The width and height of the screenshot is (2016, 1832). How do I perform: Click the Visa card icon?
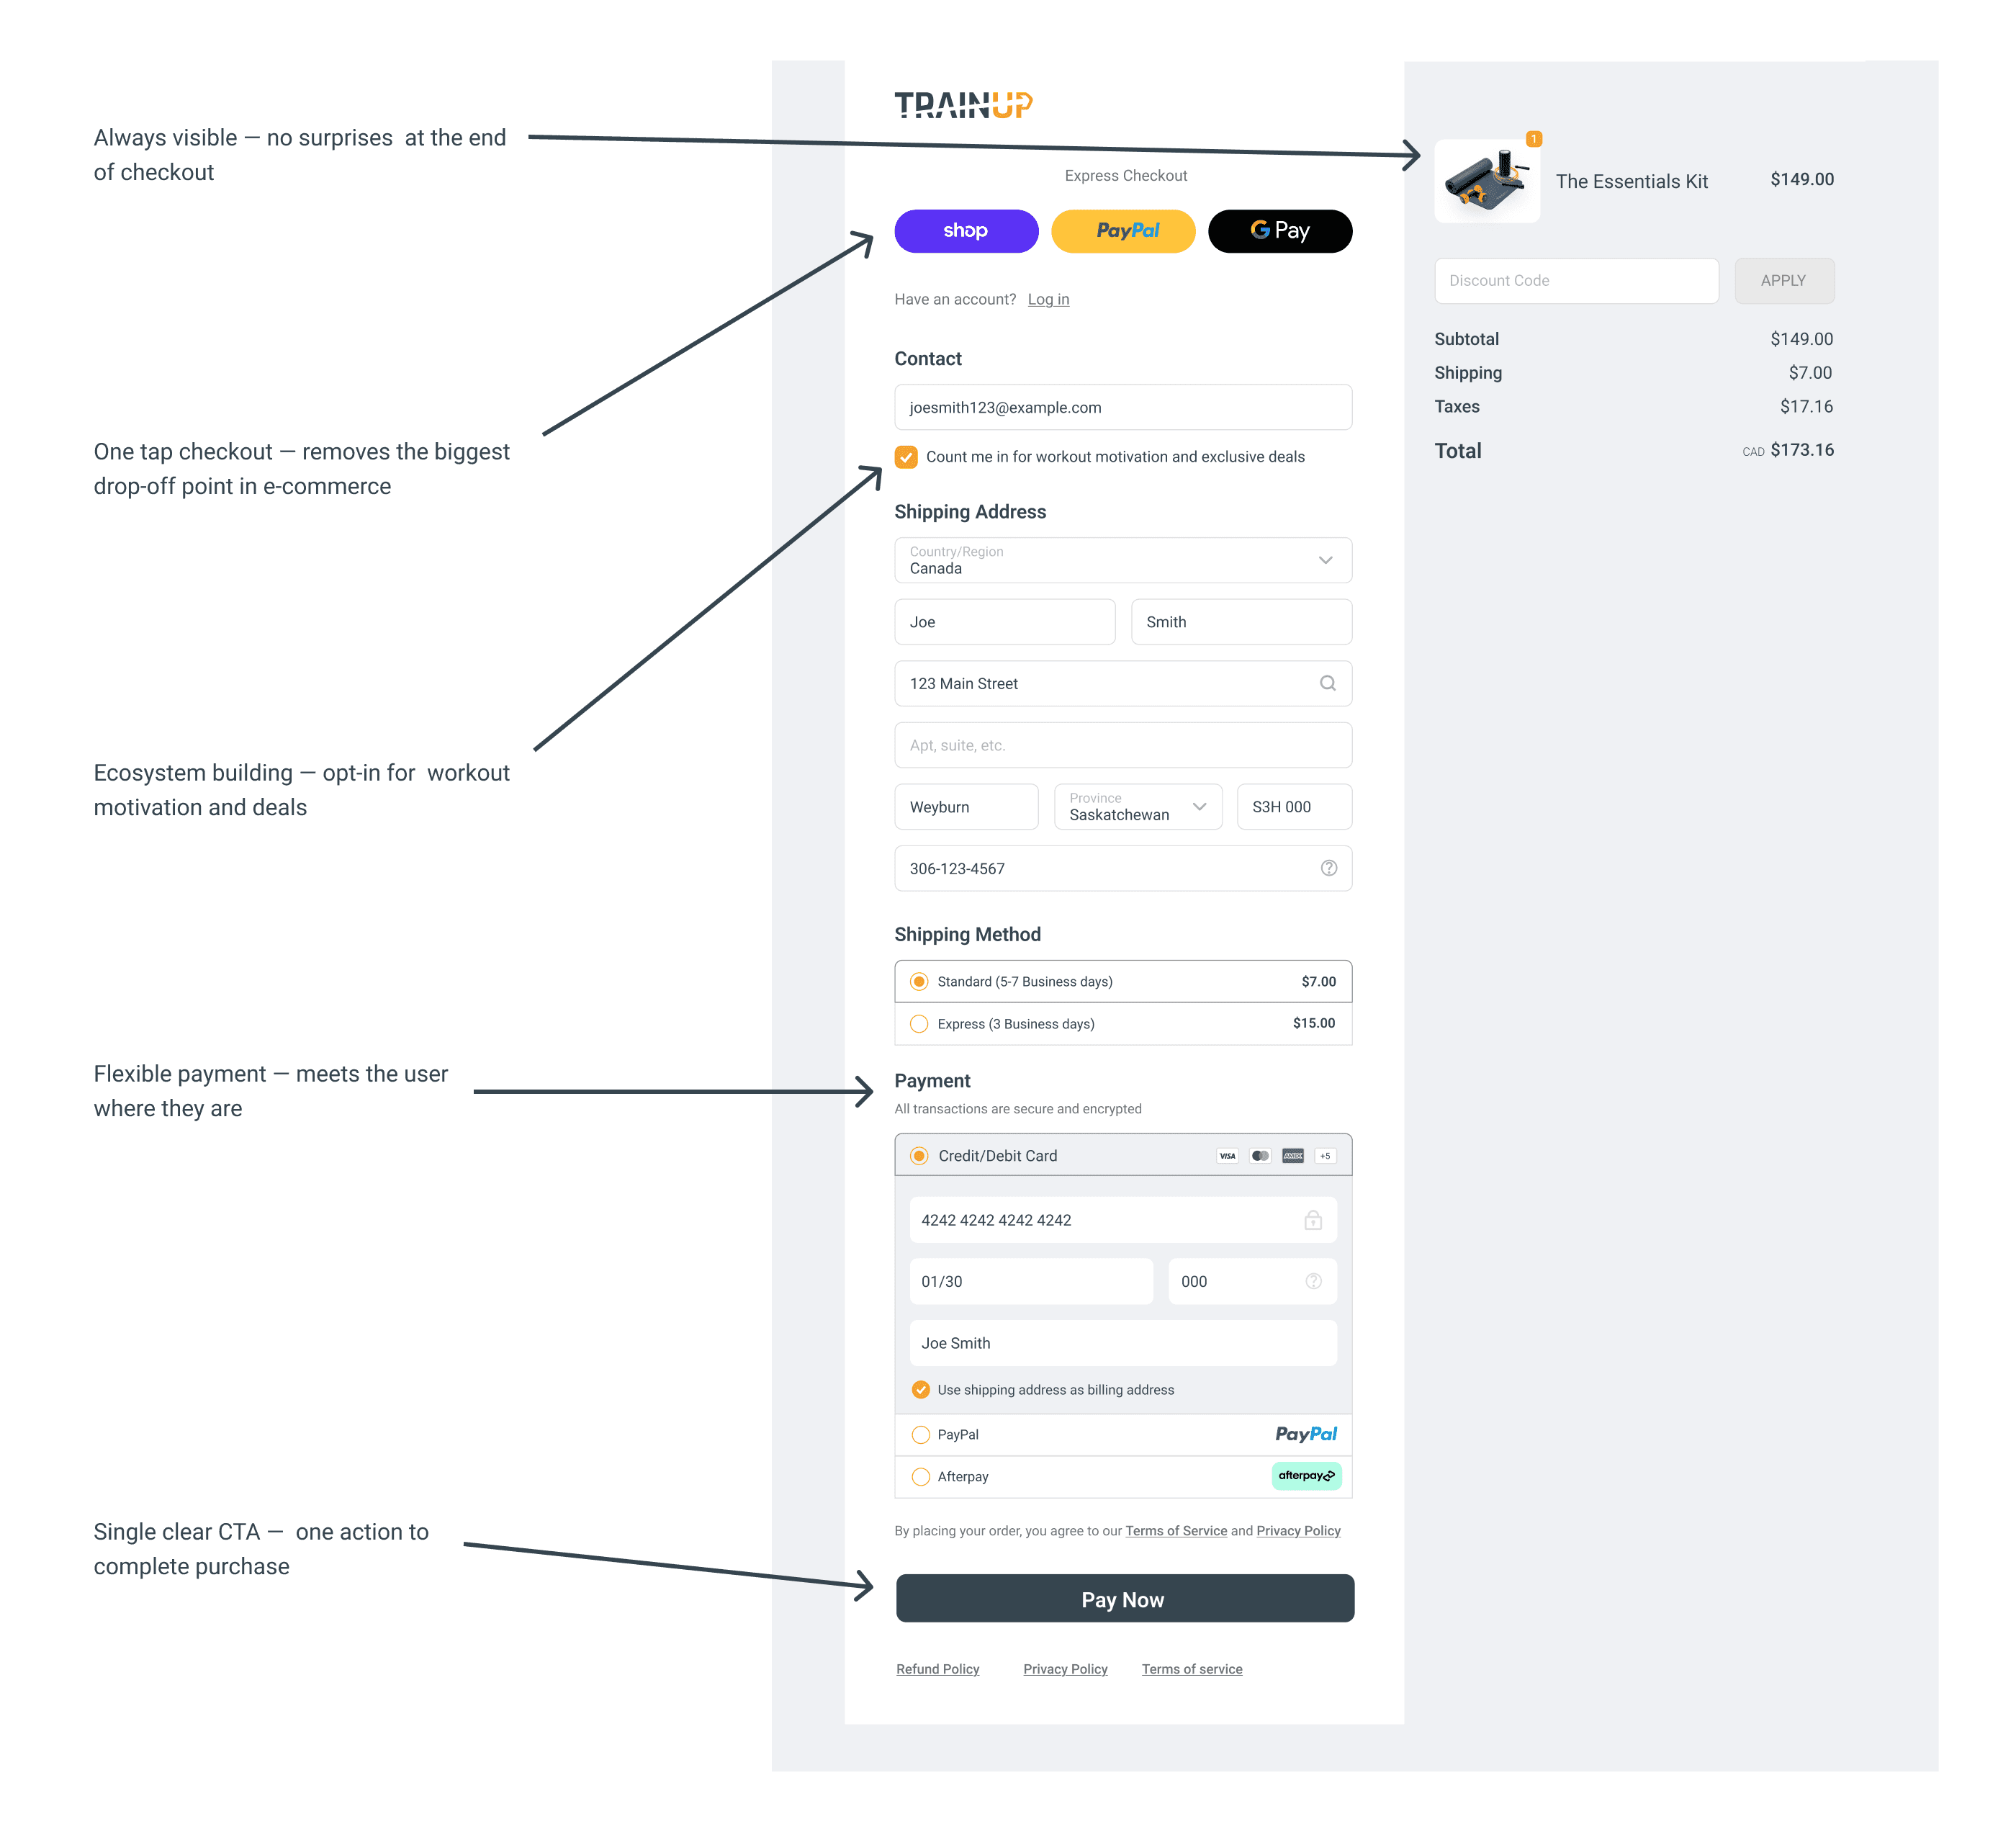[1227, 1156]
